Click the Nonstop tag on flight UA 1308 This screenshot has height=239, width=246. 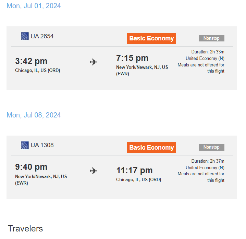(x=211, y=147)
